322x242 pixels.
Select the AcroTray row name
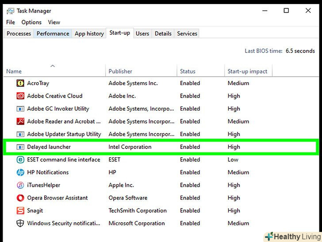pyautogui.click(x=38, y=83)
